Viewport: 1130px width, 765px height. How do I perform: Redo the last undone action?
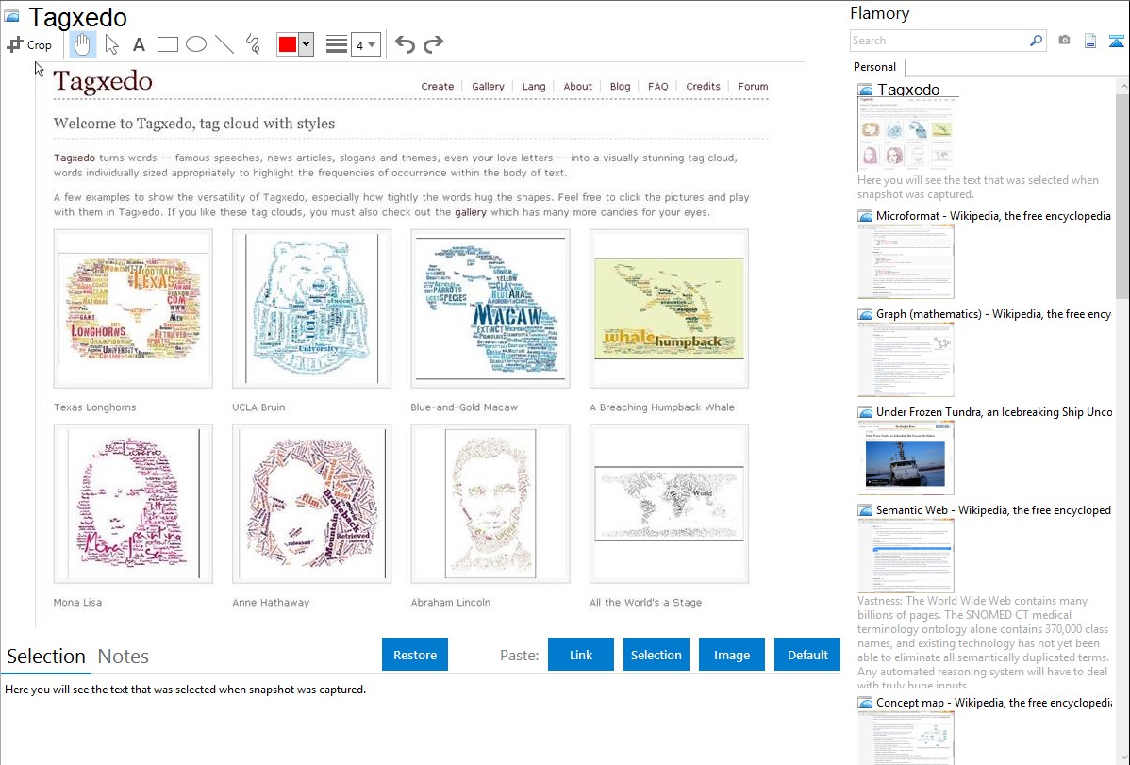(x=433, y=44)
